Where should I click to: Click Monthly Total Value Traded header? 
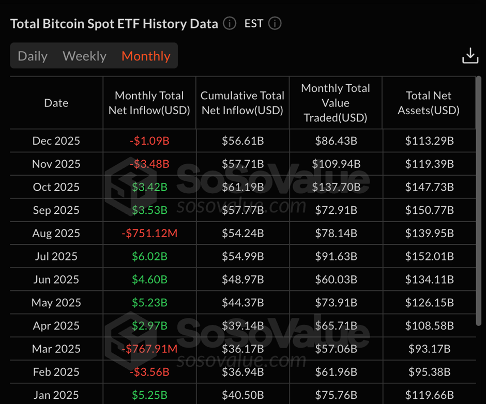336,103
